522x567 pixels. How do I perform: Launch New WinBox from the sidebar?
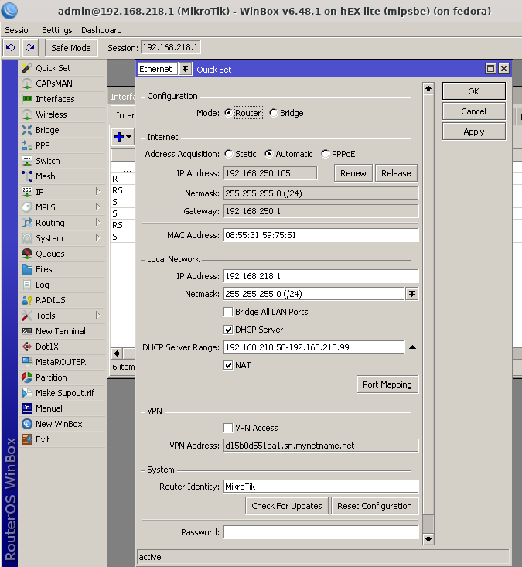coord(62,424)
